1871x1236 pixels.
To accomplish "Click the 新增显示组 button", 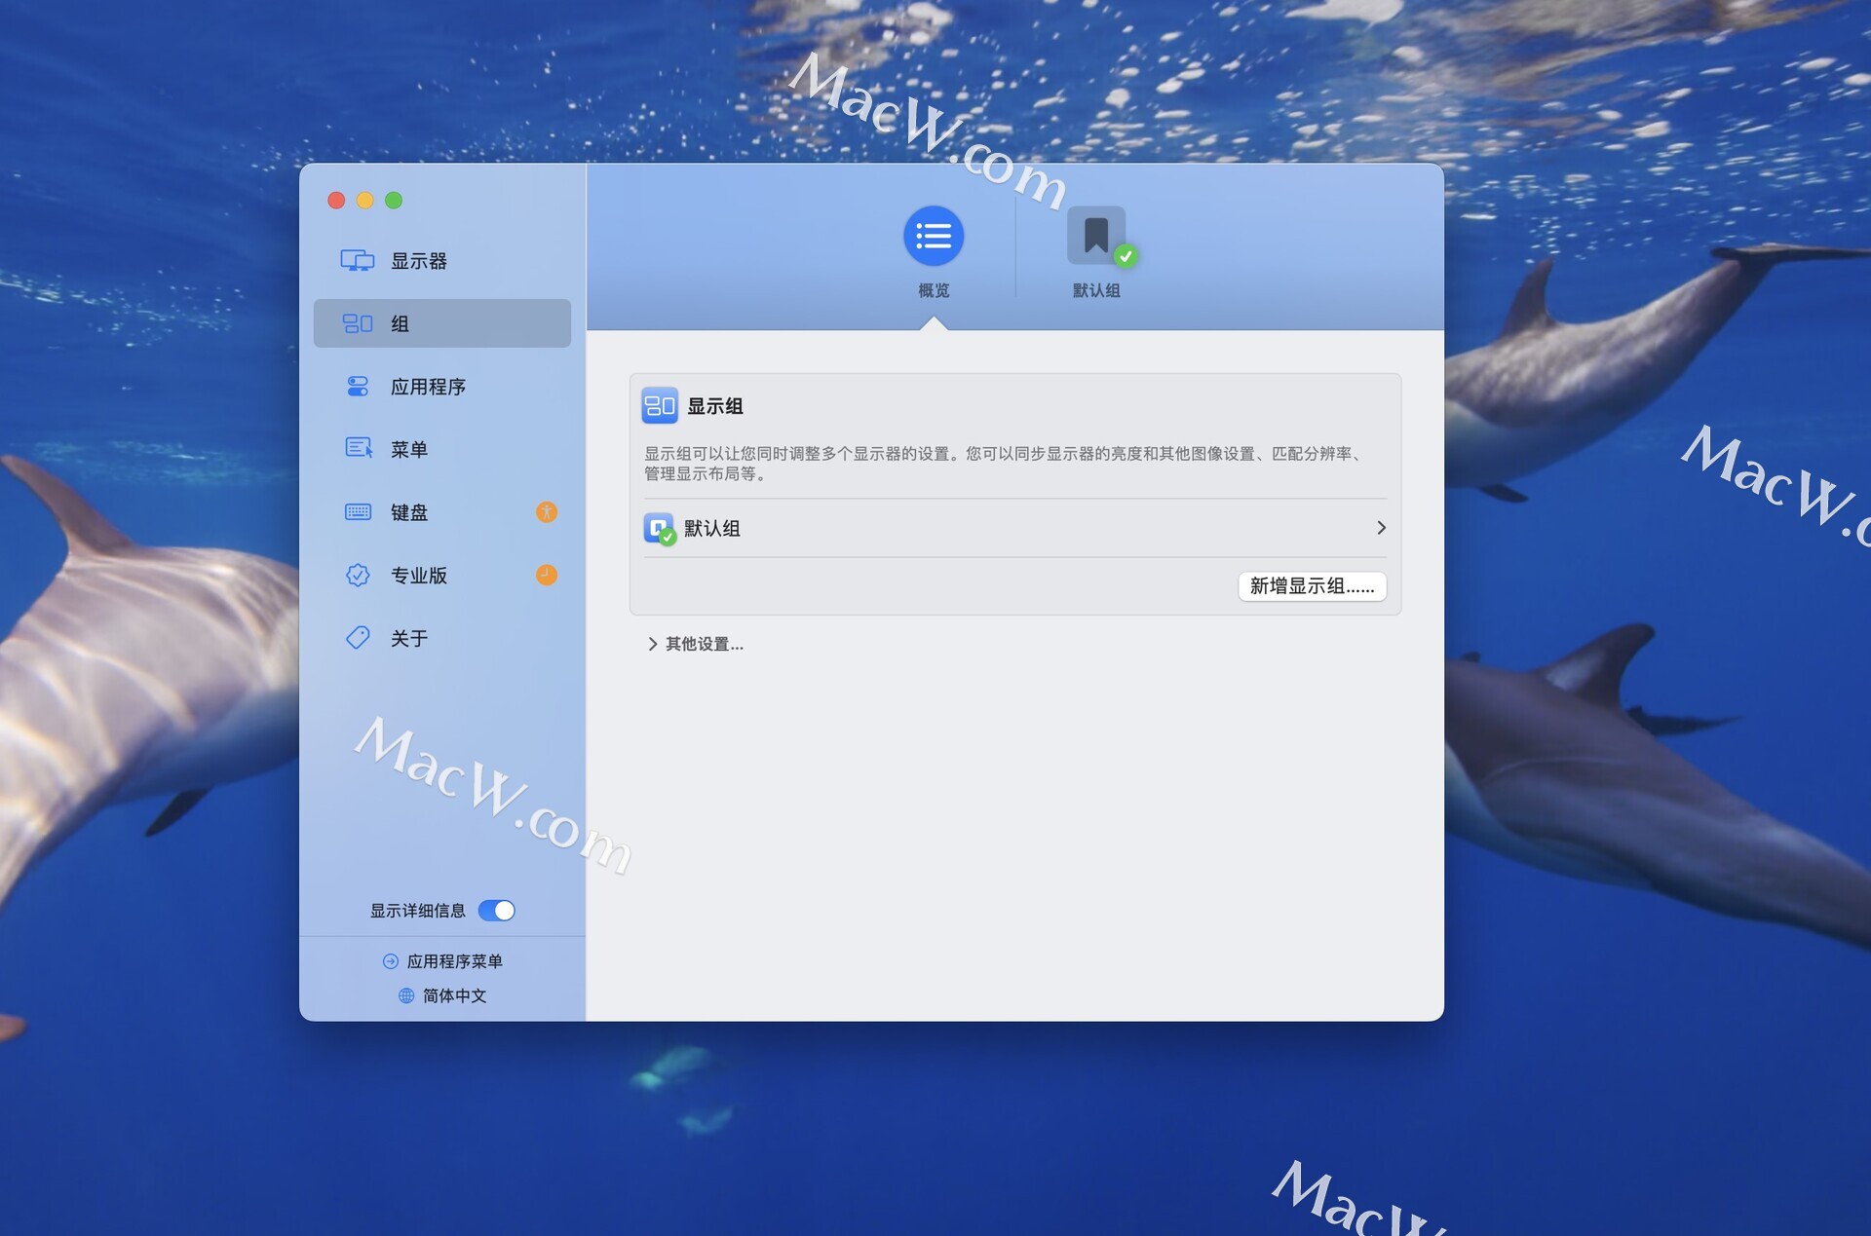I will [1312, 586].
